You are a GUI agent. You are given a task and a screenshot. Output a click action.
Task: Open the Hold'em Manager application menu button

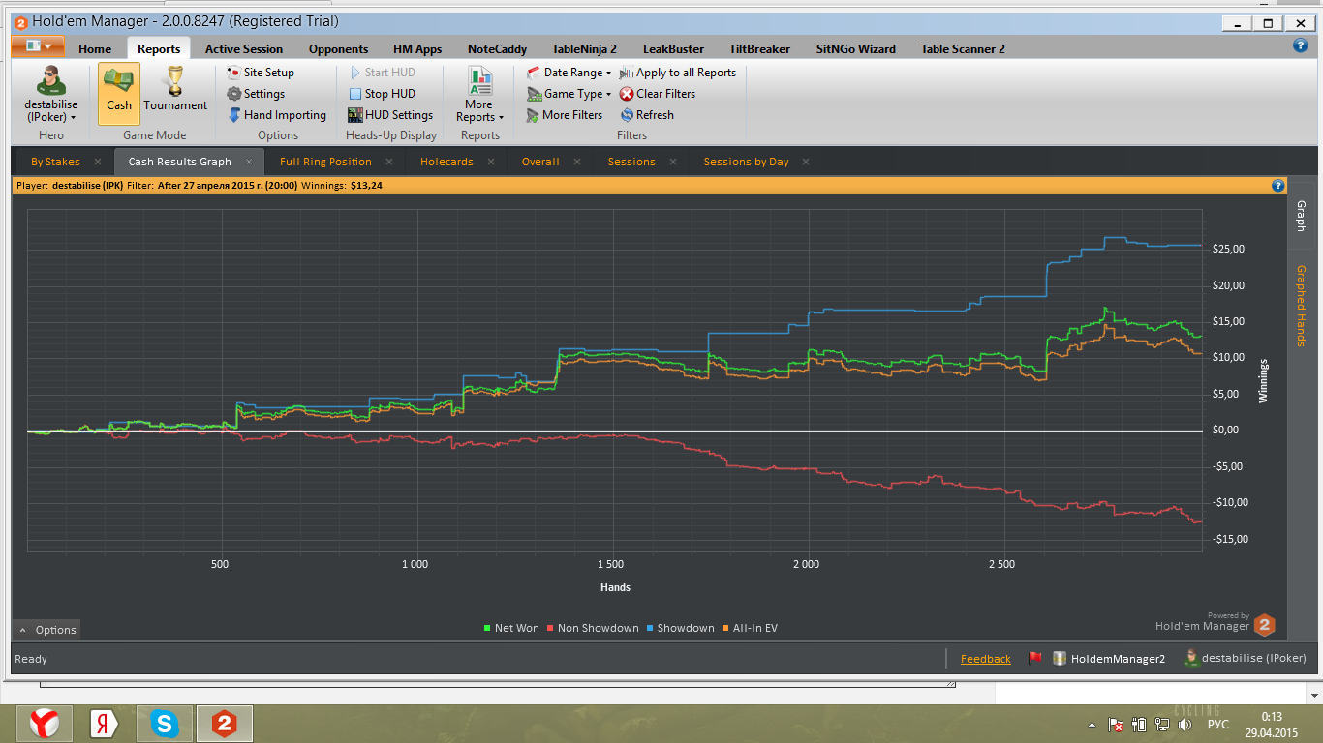click(x=38, y=46)
